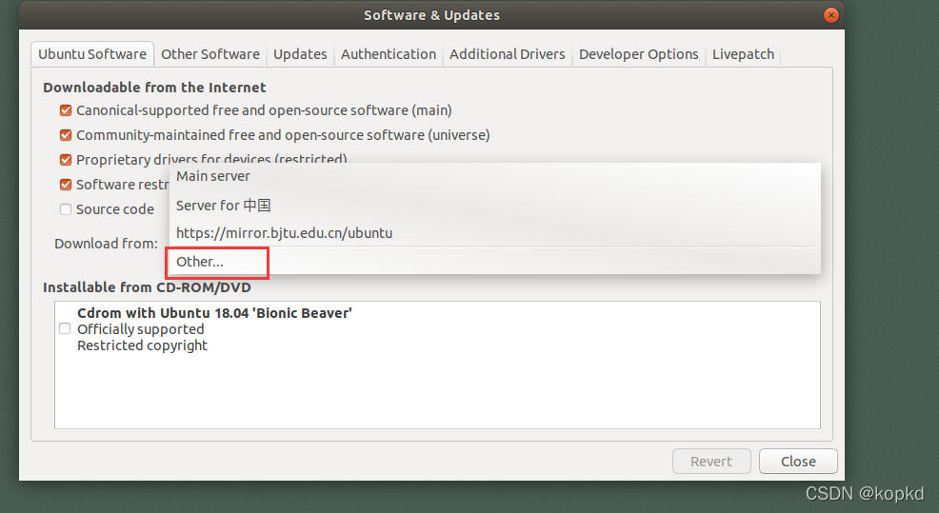Toggle Community-maintained software (universe) checkbox

click(66, 135)
